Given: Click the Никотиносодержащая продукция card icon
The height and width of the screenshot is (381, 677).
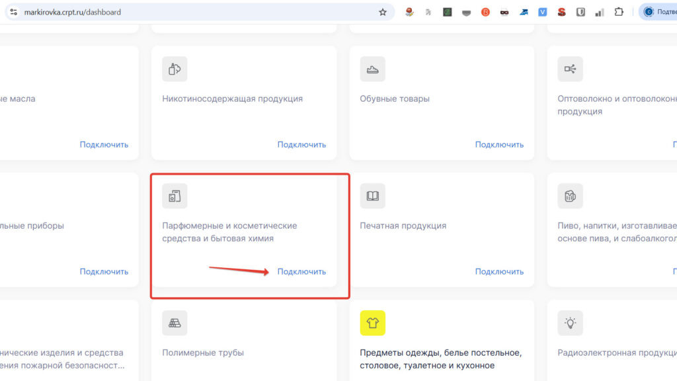Looking at the screenshot, I should [x=174, y=69].
